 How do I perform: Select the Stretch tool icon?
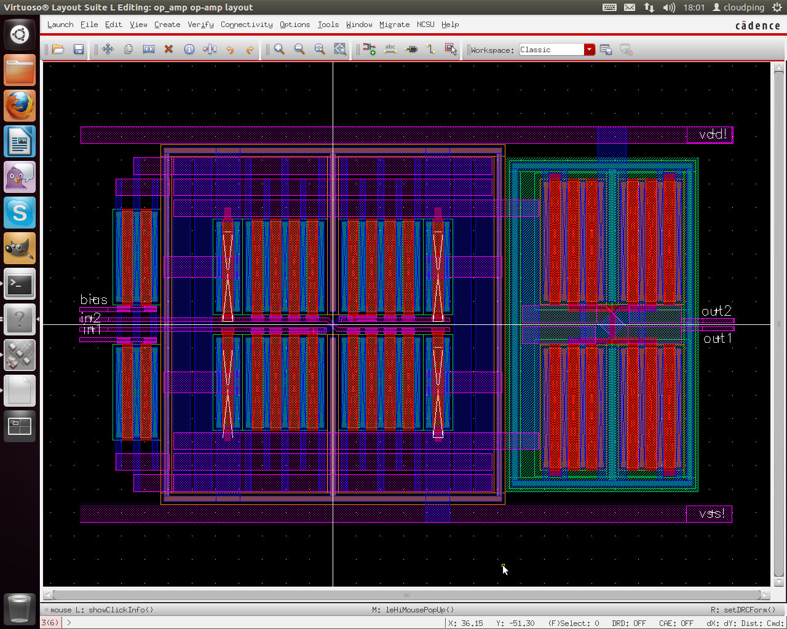[x=149, y=49]
